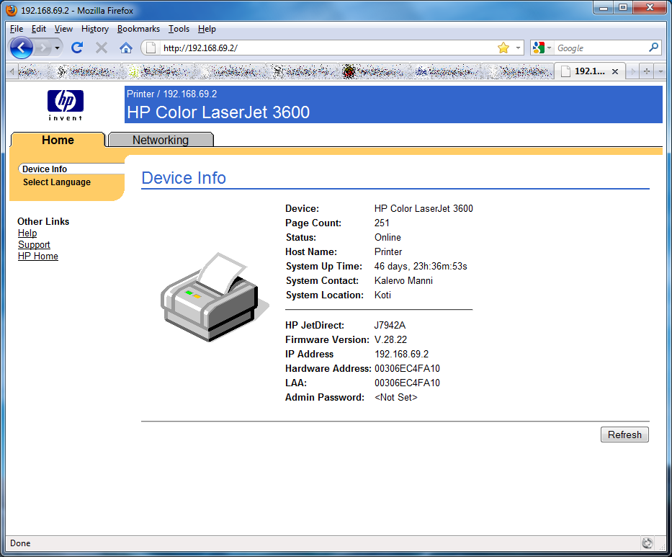Screen dimensions: 672x557
Task: Reload the page with the toolbar reload icon
Action: point(77,48)
